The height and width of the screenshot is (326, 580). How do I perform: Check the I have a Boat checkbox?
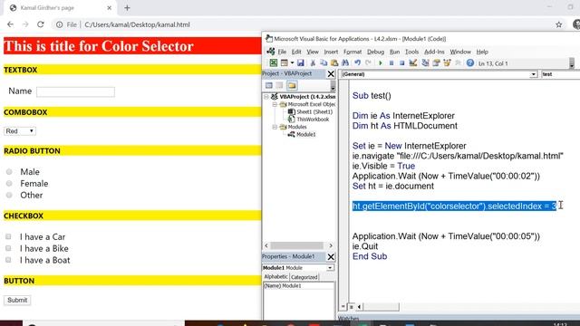tap(8, 260)
